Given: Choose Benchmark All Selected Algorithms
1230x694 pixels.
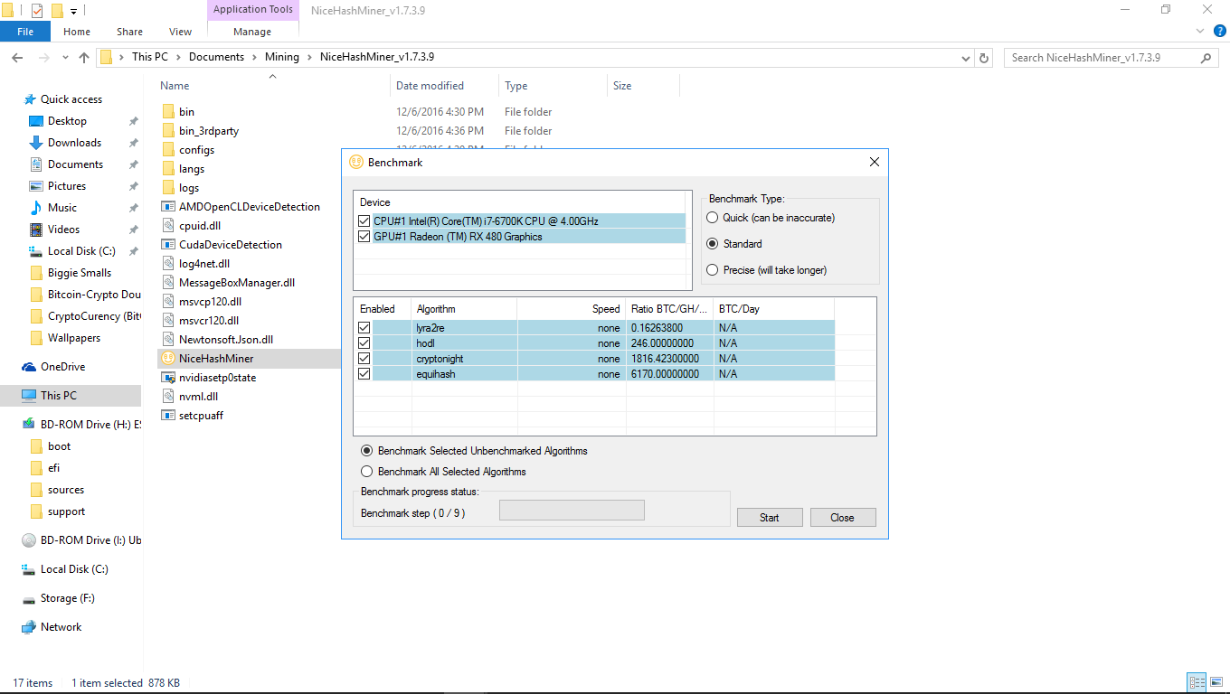Looking at the screenshot, I should (367, 472).
